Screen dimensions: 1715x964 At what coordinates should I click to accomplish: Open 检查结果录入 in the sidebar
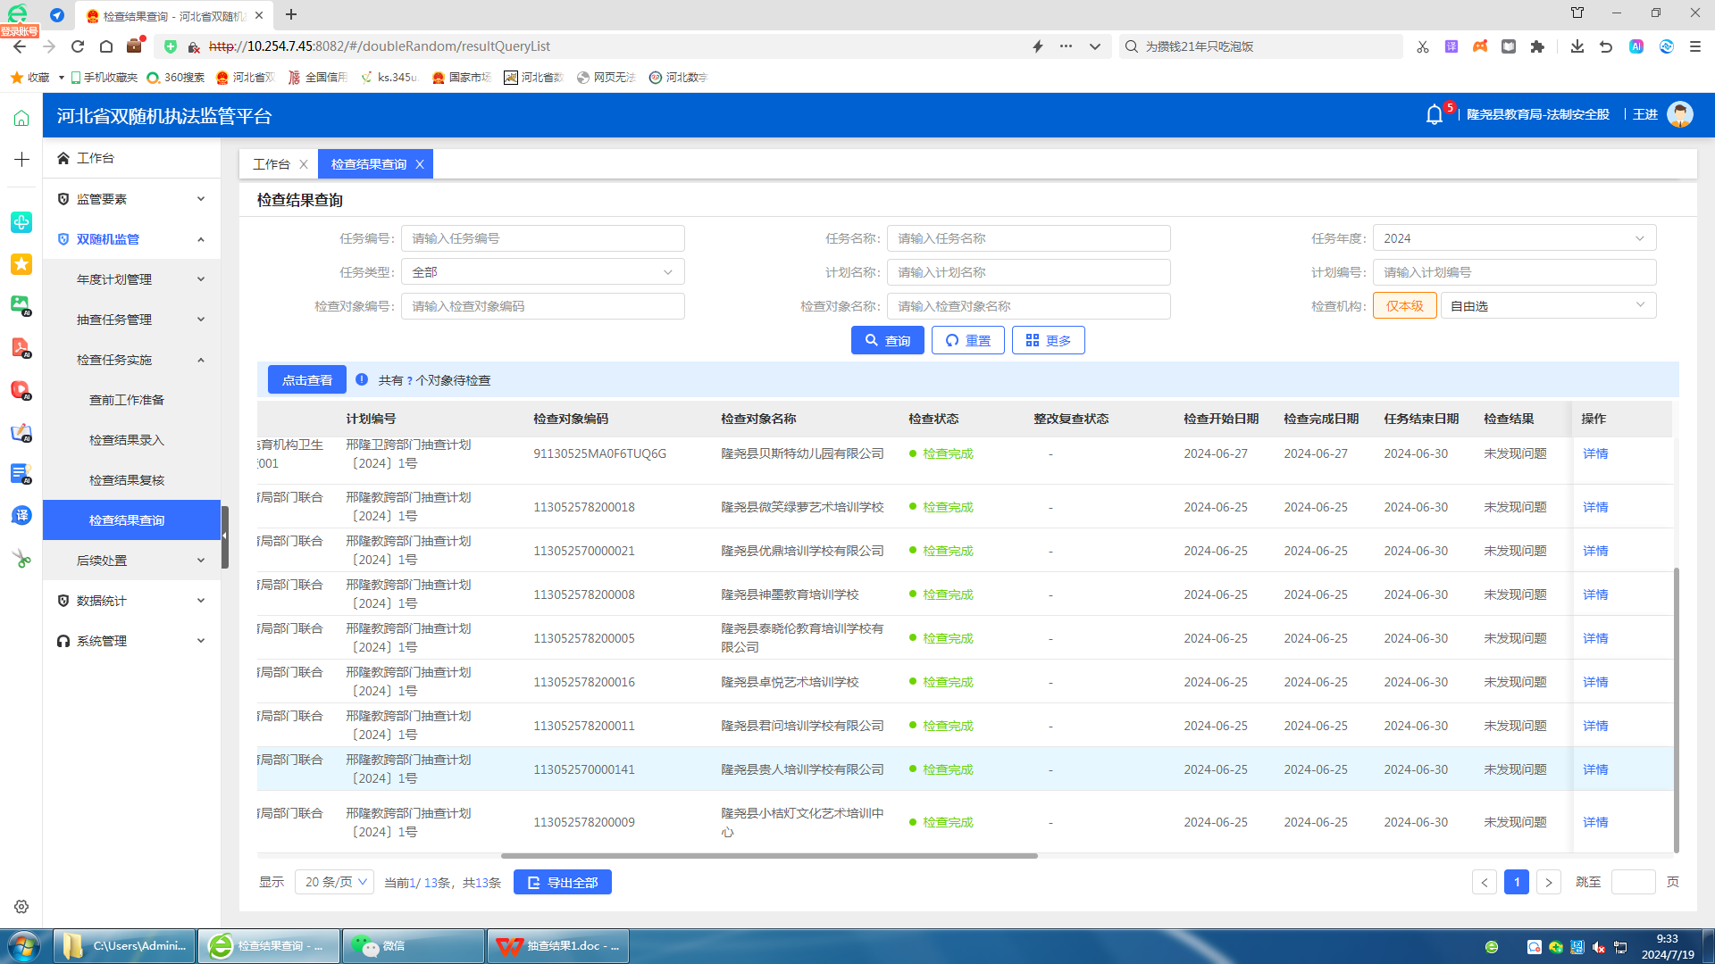point(127,440)
